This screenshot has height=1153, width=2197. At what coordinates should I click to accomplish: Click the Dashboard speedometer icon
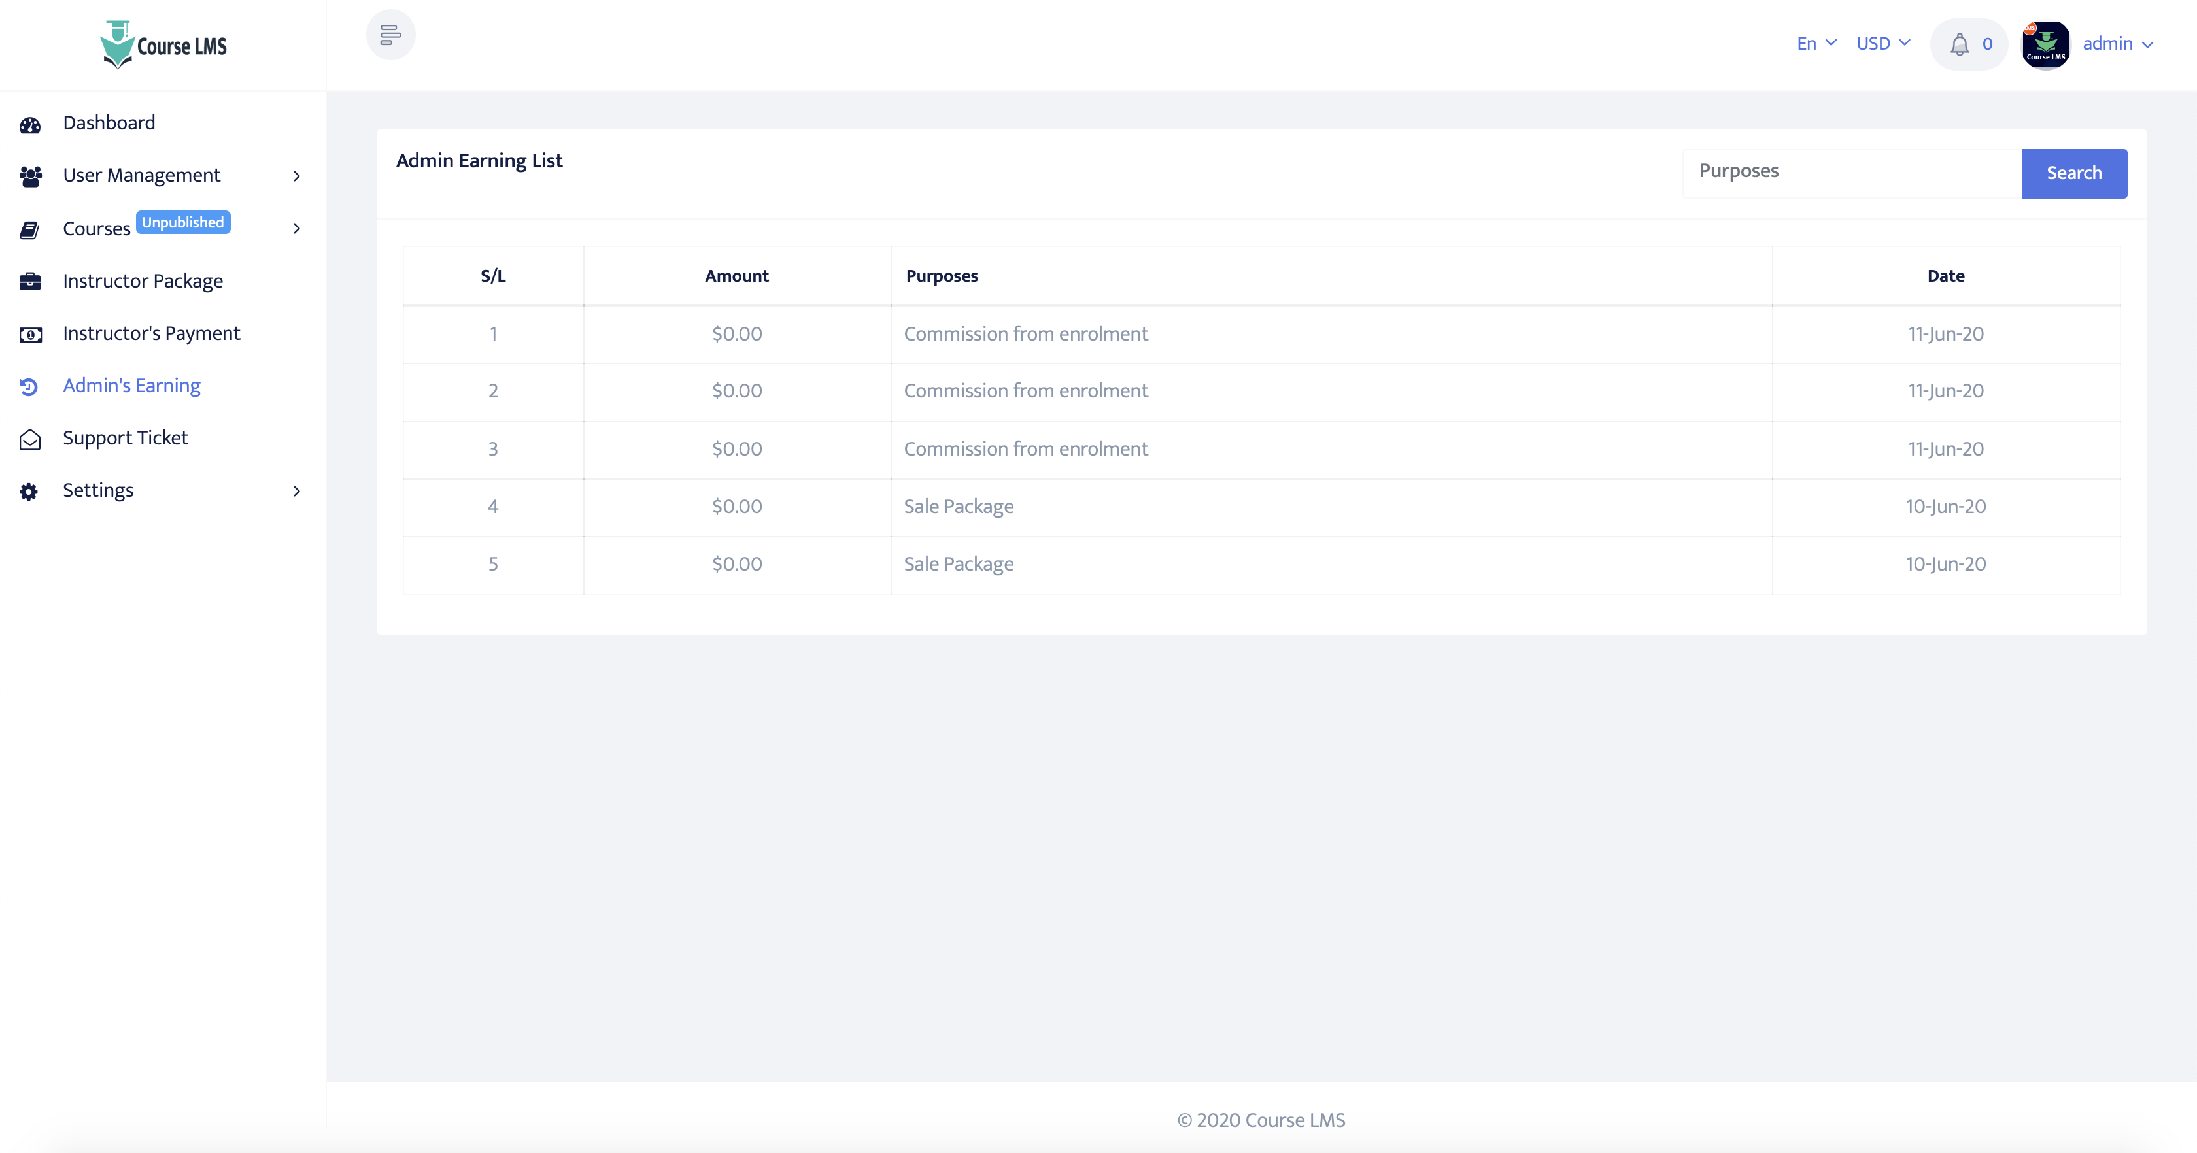point(30,124)
